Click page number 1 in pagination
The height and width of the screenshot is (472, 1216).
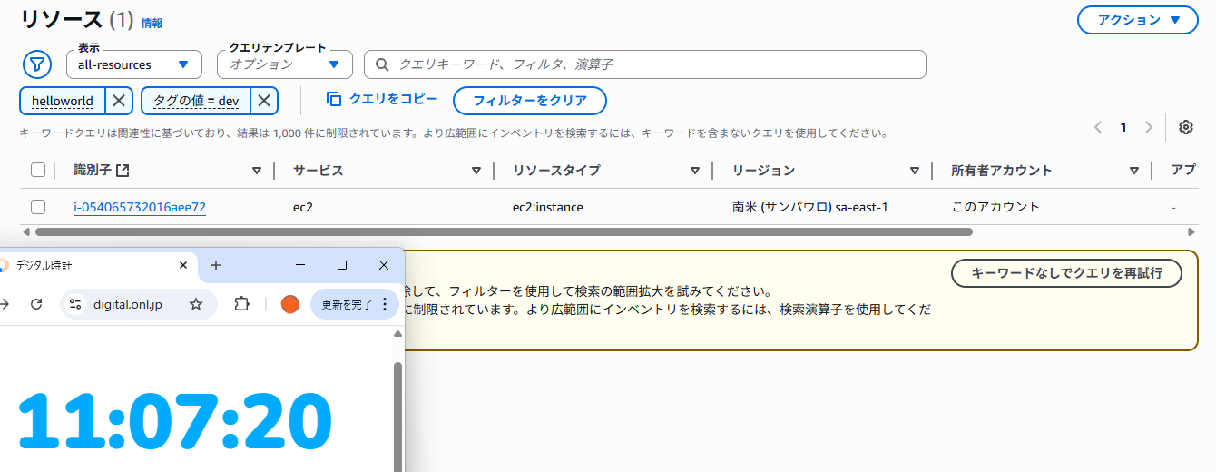[1123, 127]
